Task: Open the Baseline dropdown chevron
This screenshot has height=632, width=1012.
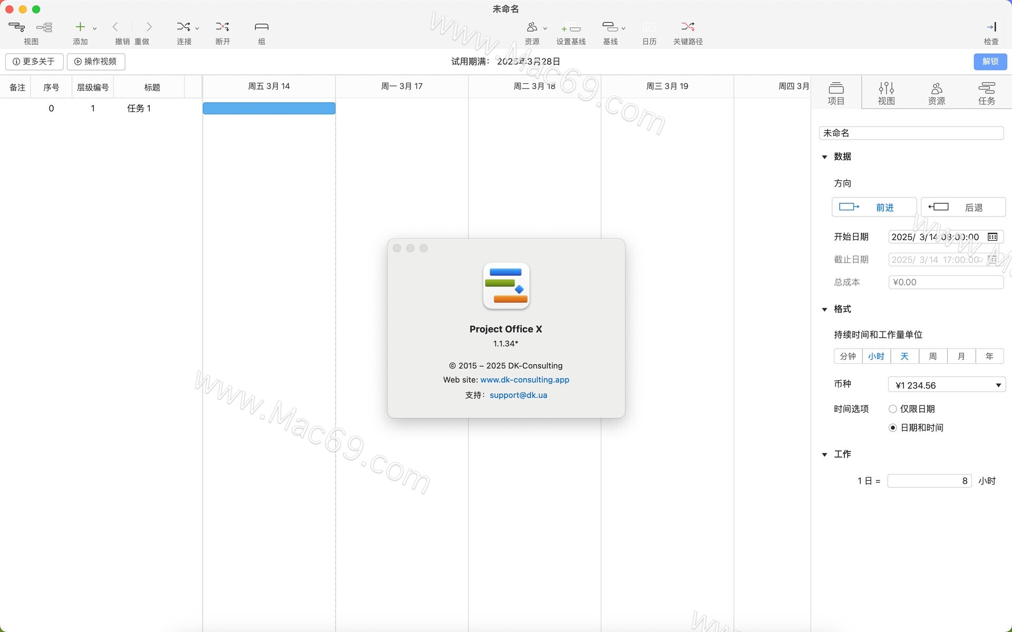Action: point(624,28)
